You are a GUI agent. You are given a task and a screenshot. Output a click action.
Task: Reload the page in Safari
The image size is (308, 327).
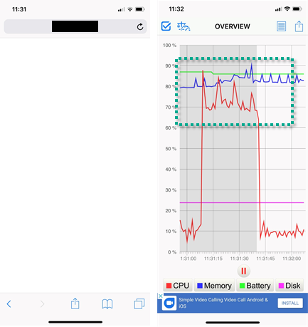[140, 26]
